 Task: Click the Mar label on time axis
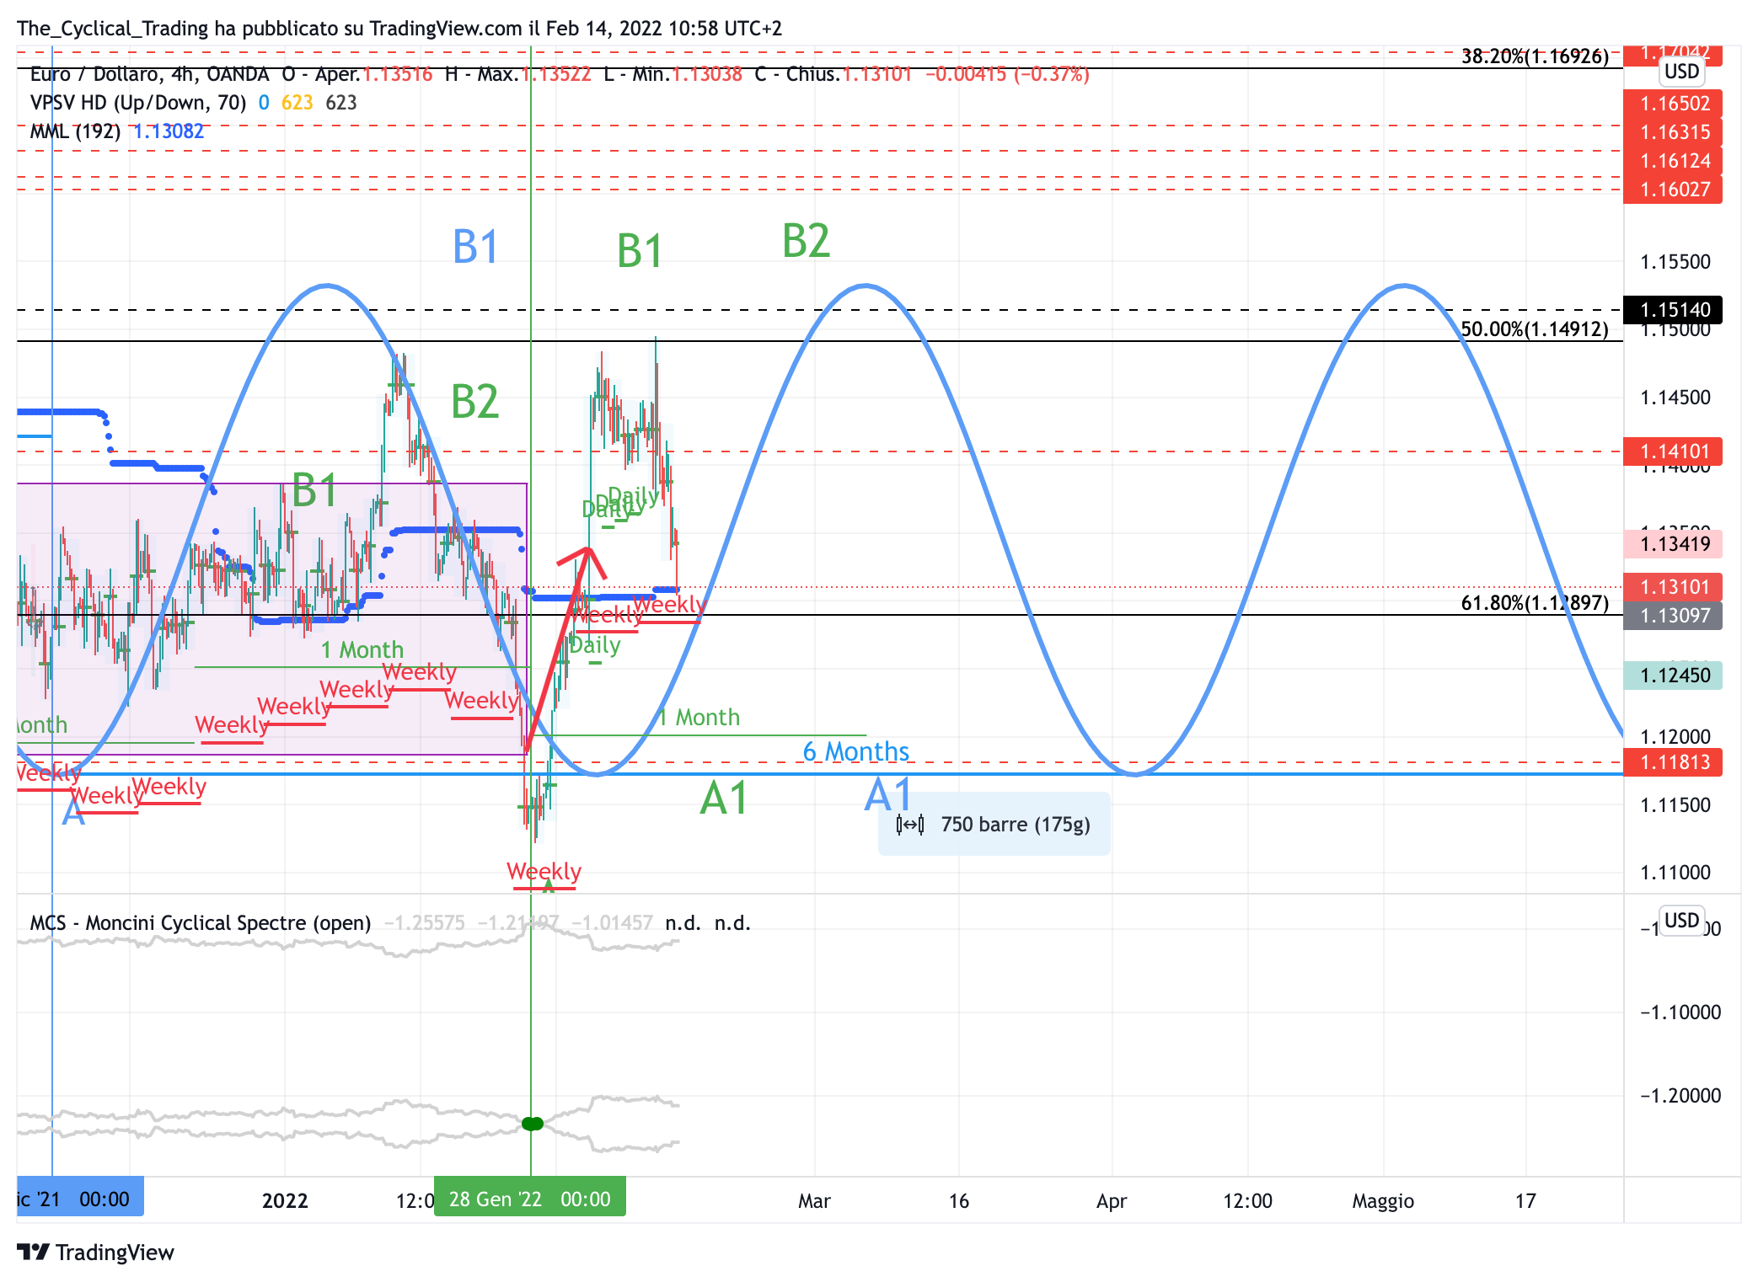[x=814, y=1201]
